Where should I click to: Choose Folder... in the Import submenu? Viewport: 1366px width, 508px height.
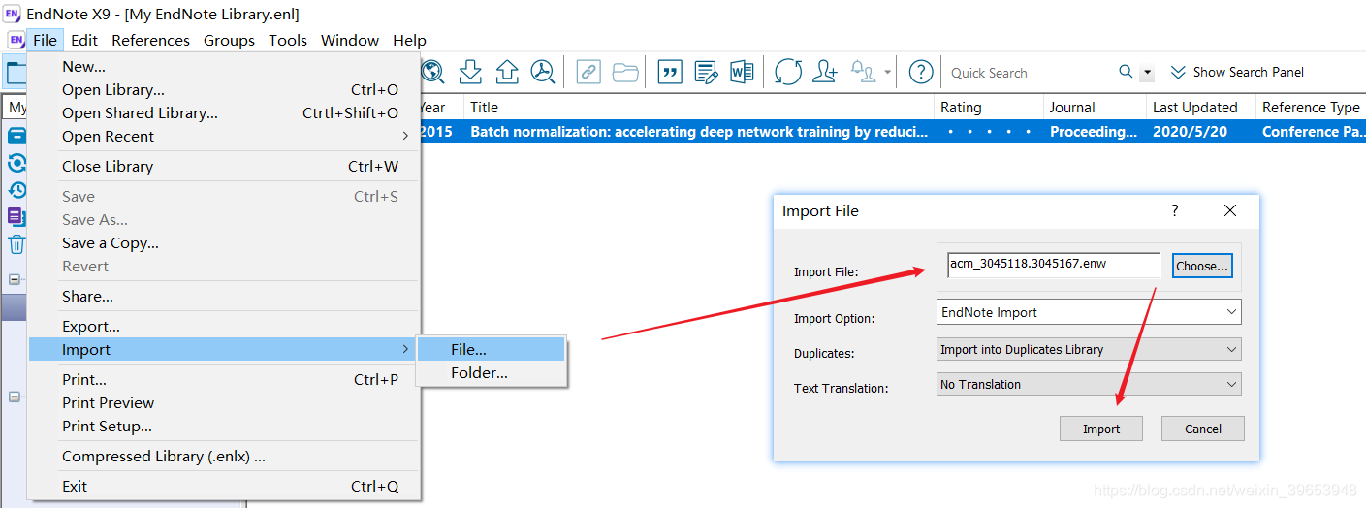(x=492, y=372)
